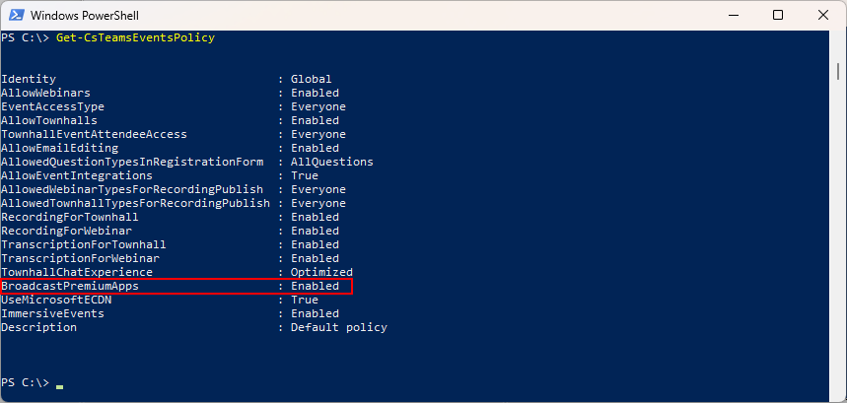Click the Identity property name
847x403 pixels.
28,79
